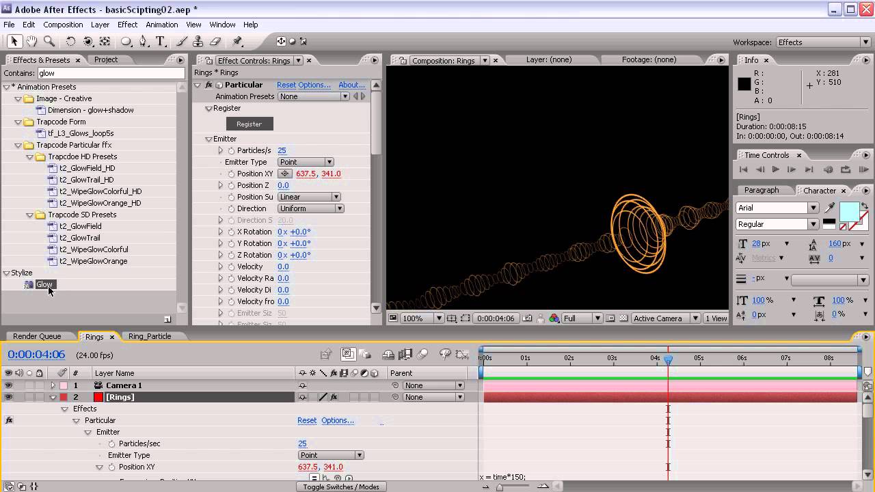
Task: Open the Workspace dropdown
Action: click(x=823, y=42)
